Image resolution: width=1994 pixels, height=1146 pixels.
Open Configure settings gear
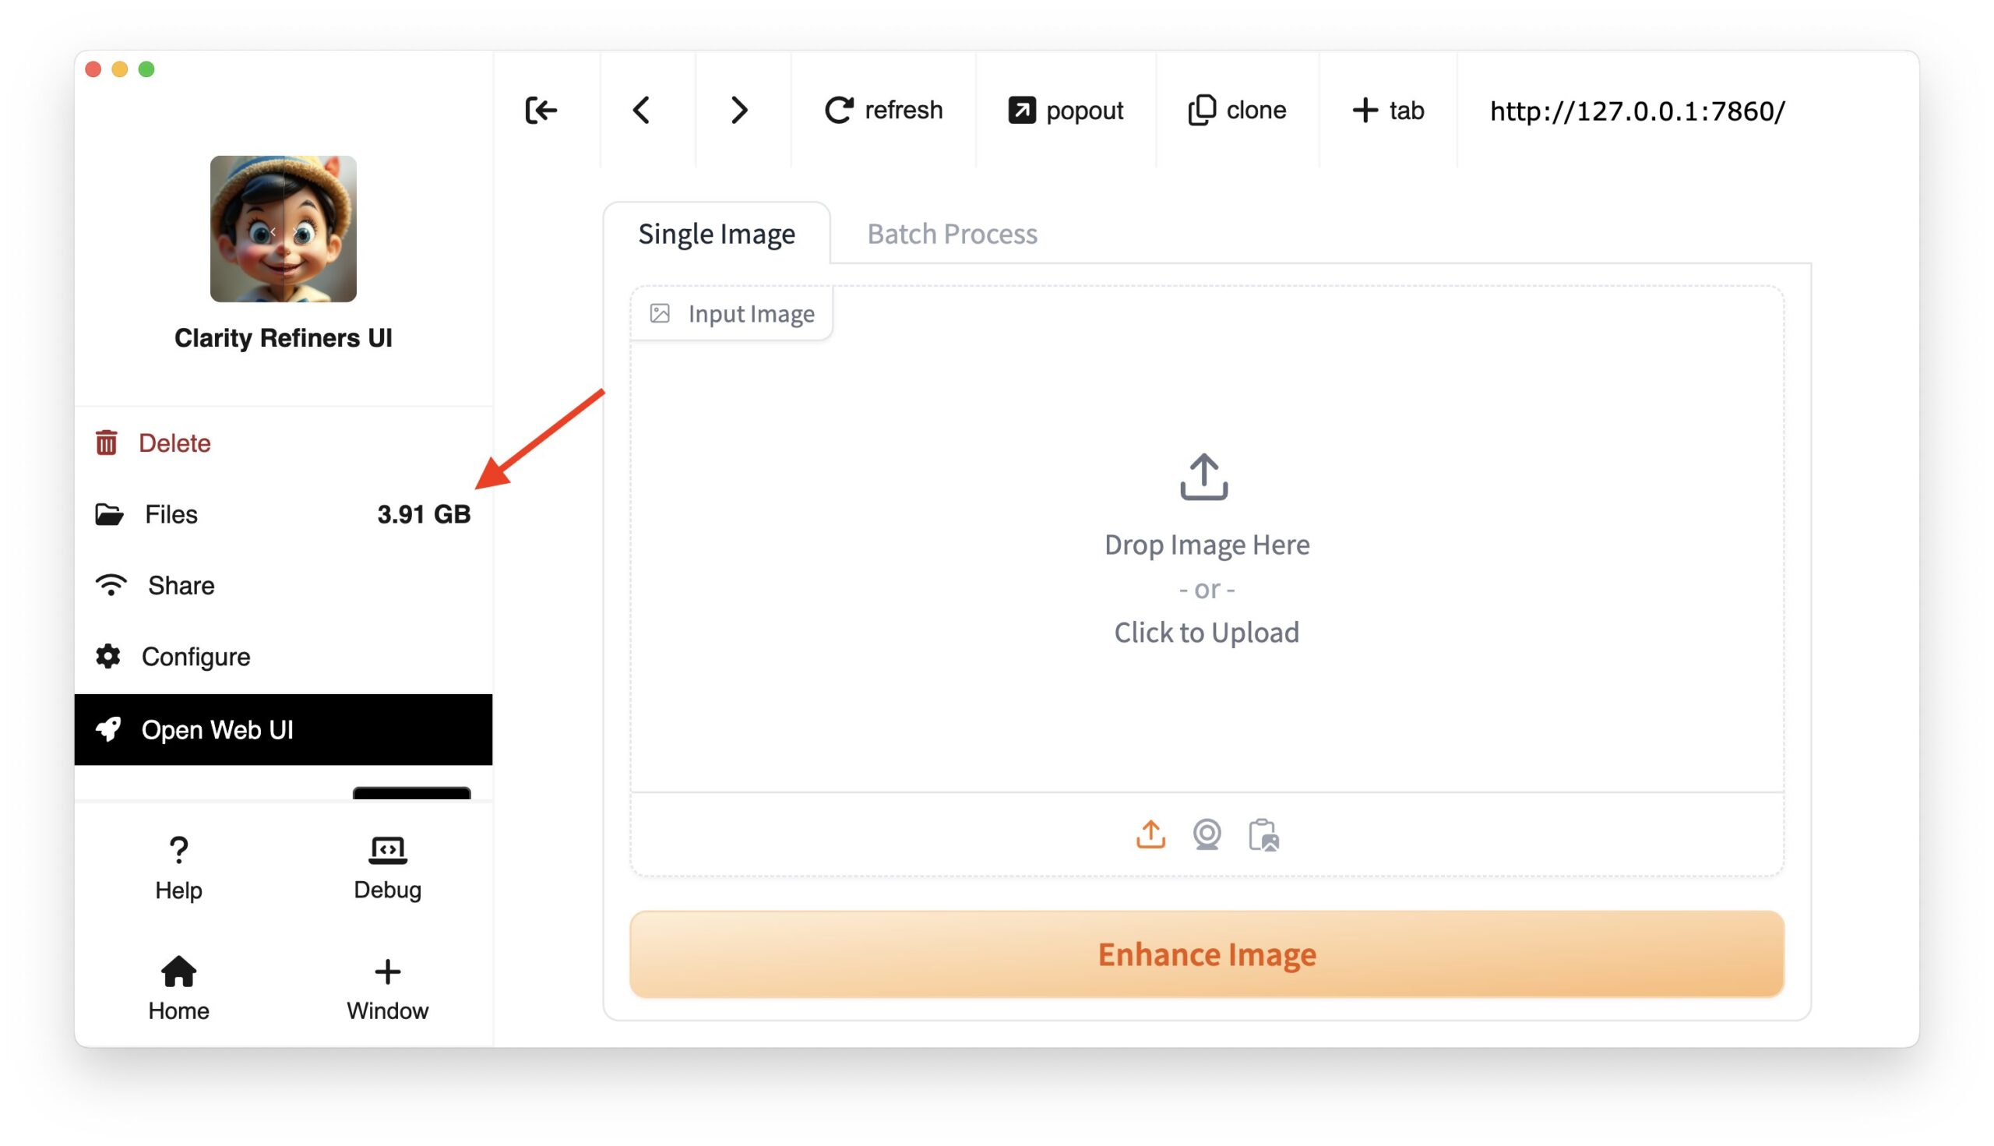click(107, 657)
